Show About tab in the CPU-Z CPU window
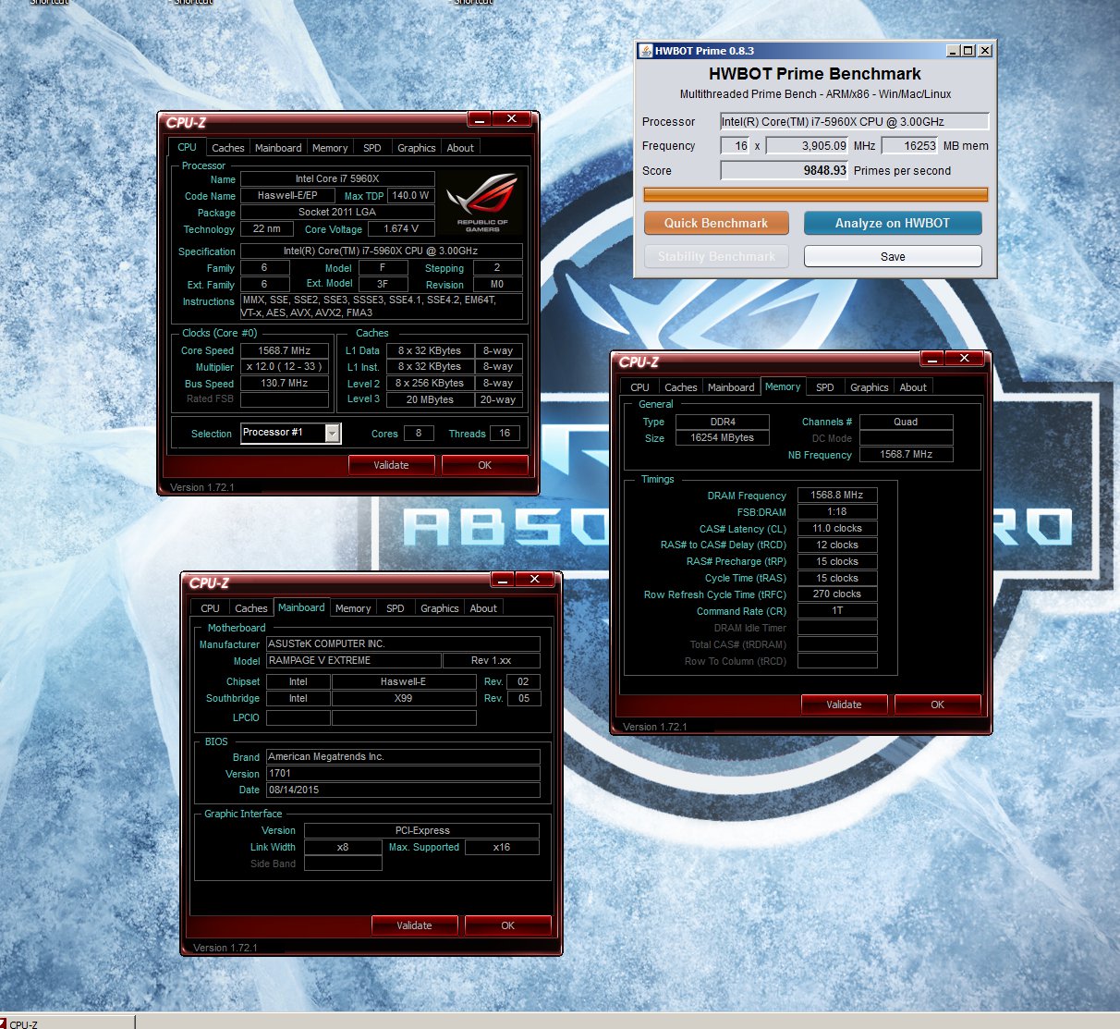This screenshot has height=1029, width=1120. pos(460,148)
